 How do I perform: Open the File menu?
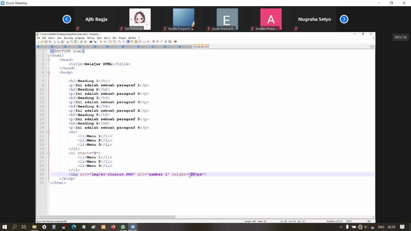pyautogui.click(x=38, y=38)
